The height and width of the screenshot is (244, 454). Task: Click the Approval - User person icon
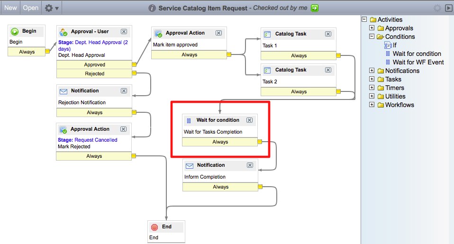pos(63,32)
